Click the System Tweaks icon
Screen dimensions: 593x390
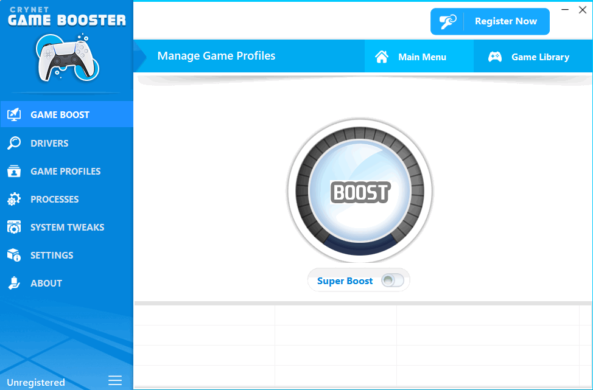(x=14, y=227)
